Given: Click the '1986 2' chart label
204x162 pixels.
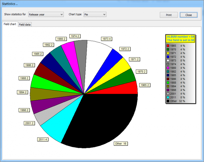Looking at the screenshot, I should [29, 65].
